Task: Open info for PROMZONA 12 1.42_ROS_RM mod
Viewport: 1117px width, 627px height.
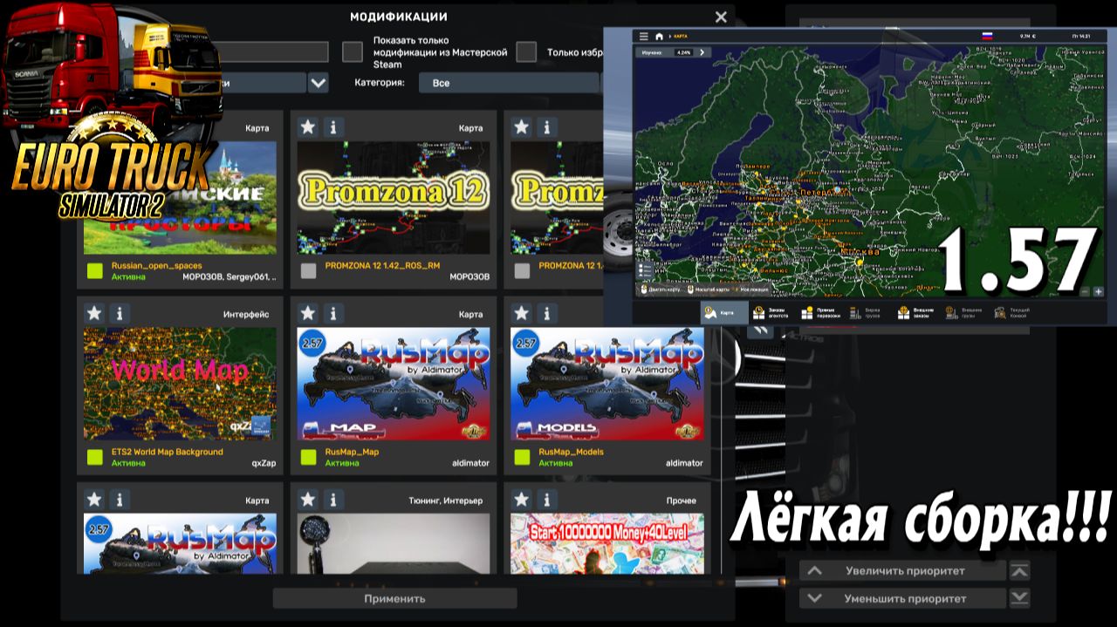Action: click(x=333, y=127)
